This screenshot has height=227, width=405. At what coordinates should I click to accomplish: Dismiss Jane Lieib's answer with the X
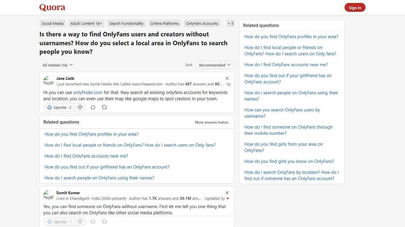click(x=227, y=78)
